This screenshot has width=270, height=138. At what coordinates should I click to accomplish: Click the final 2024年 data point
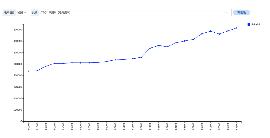coord(236,28)
